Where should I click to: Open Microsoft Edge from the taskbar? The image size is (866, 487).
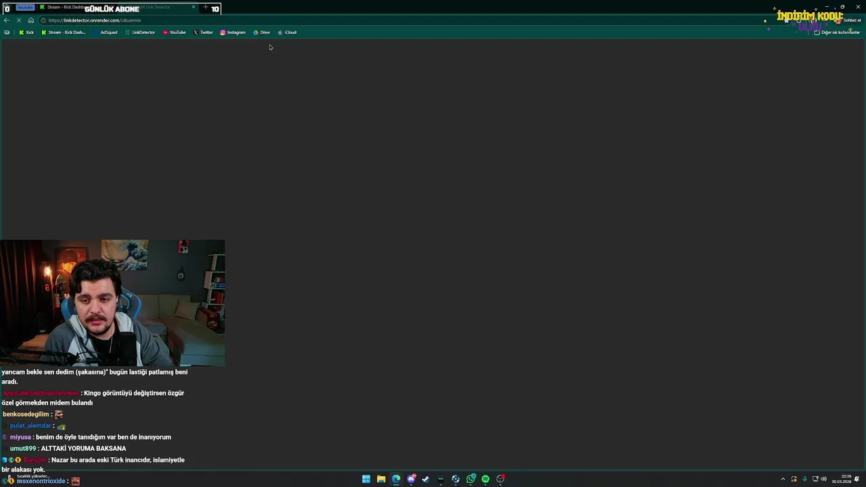click(396, 479)
